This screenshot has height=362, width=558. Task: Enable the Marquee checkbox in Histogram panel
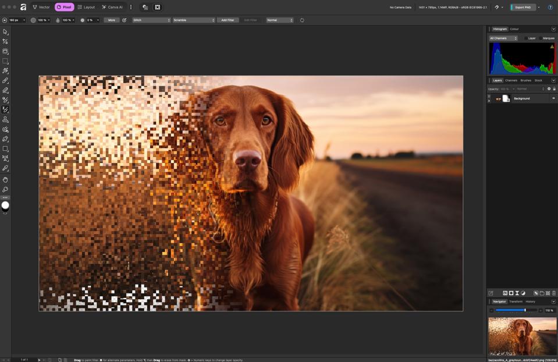[540, 38]
